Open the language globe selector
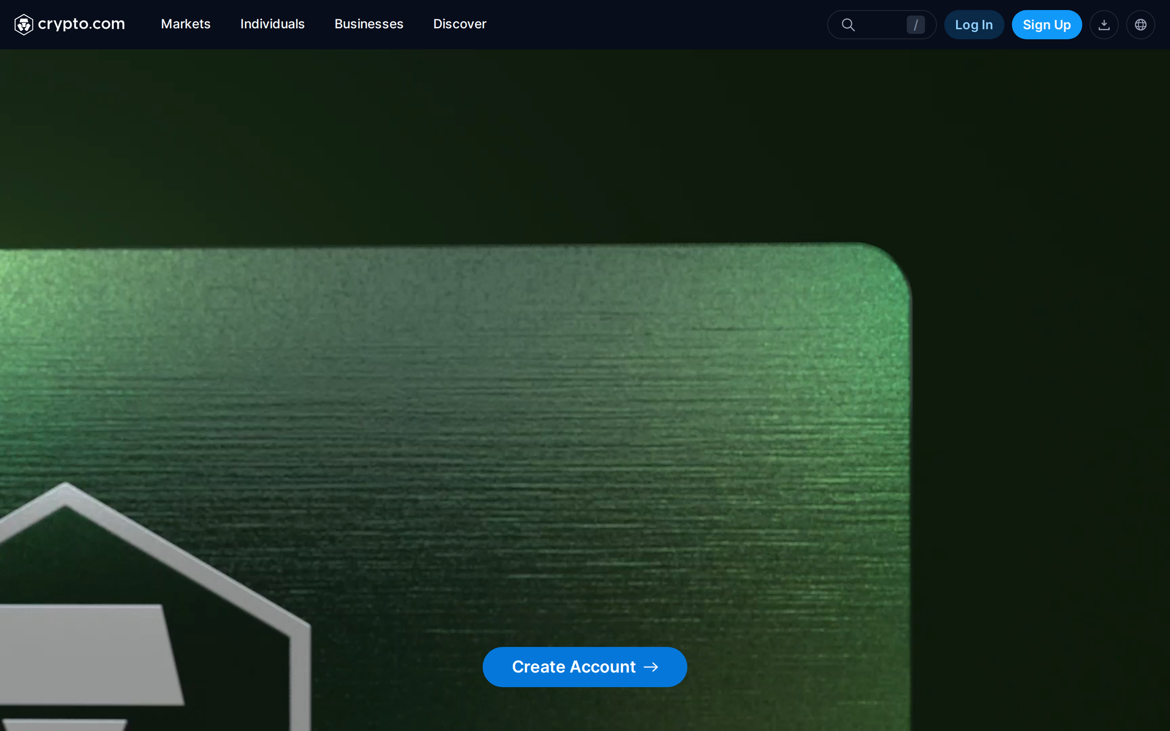The width and height of the screenshot is (1170, 731). tap(1140, 25)
